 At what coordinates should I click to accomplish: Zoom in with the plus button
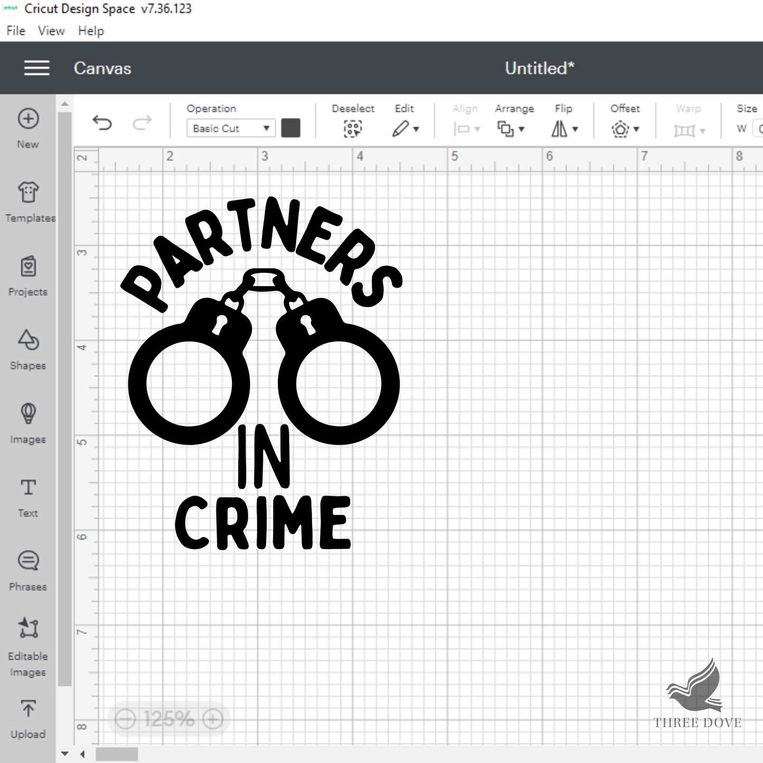(x=213, y=719)
